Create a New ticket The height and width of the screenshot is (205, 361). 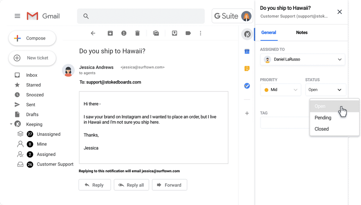click(32, 58)
